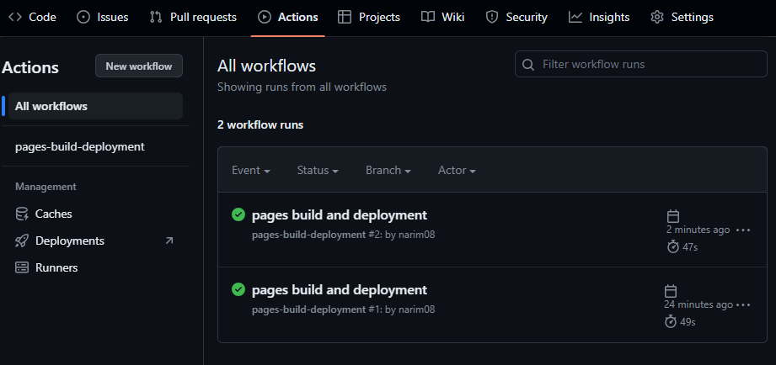Open the Code tab
776x365 pixels.
tap(32, 18)
